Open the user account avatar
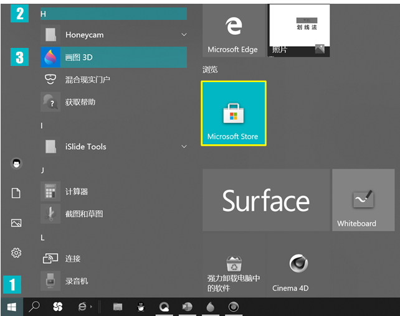The height and width of the screenshot is (316, 400). coord(16,164)
